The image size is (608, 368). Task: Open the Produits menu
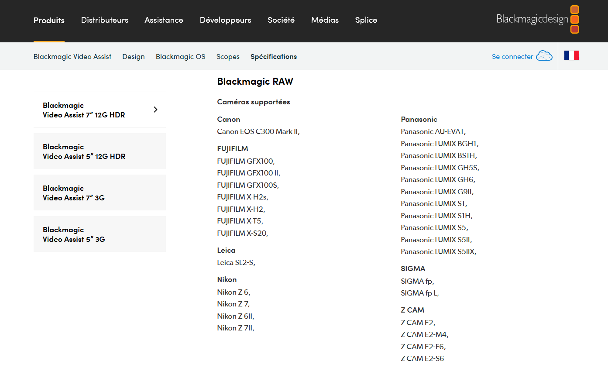point(49,20)
